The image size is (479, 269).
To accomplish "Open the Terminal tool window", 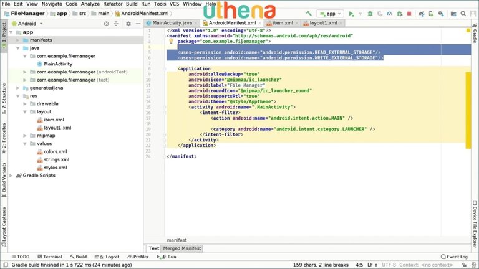I will pyautogui.click(x=49, y=257).
